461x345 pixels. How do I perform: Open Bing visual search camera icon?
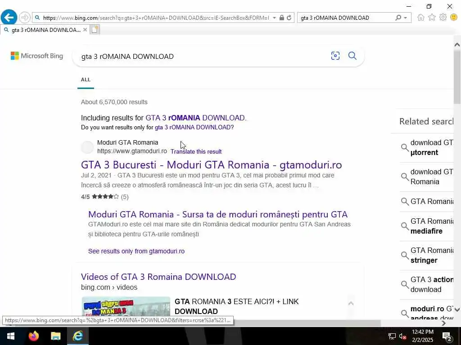coord(335,56)
